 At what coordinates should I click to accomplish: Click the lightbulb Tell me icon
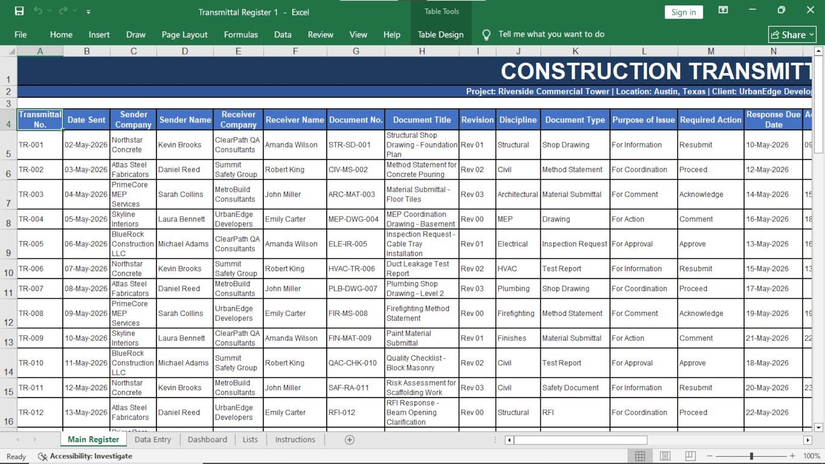pyautogui.click(x=486, y=35)
